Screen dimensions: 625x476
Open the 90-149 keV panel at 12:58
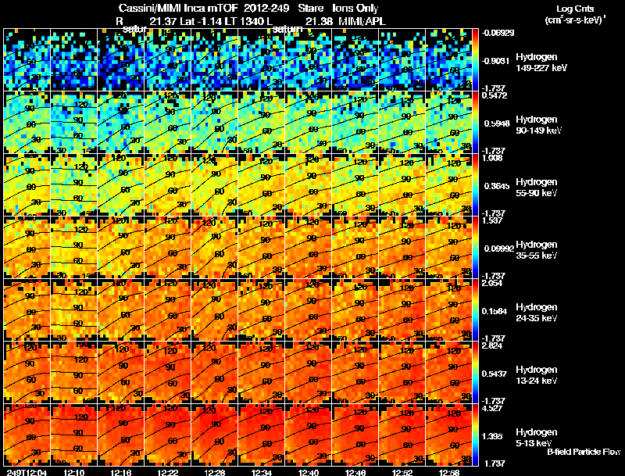tap(449, 123)
